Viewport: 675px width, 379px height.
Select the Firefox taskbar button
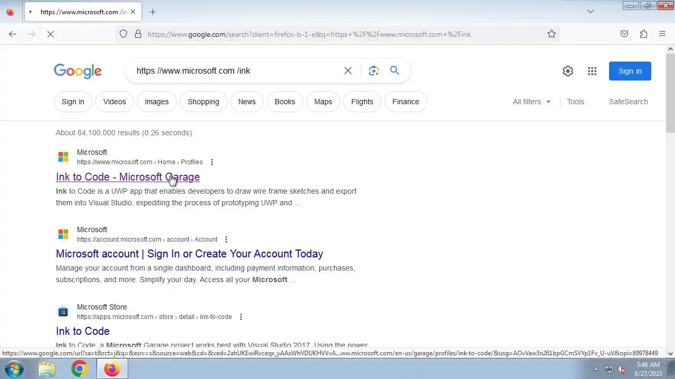[112, 369]
